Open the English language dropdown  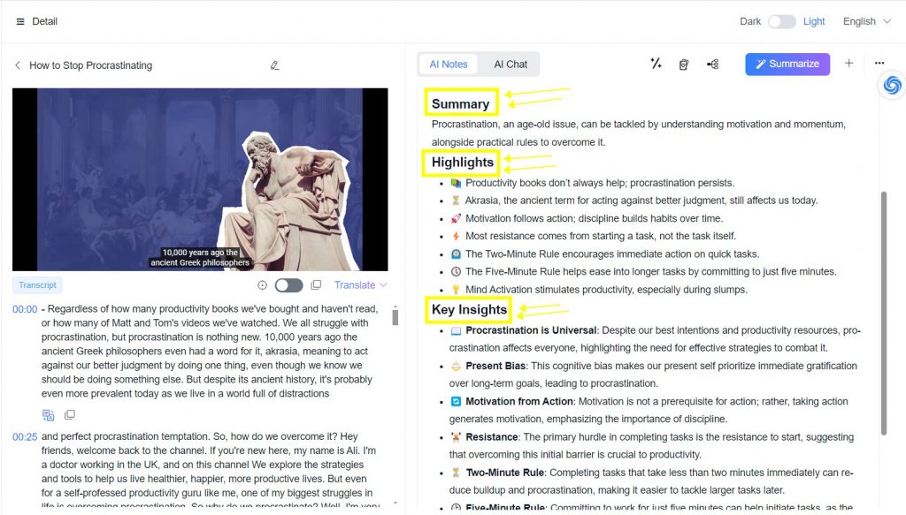(x=865, y=20)
